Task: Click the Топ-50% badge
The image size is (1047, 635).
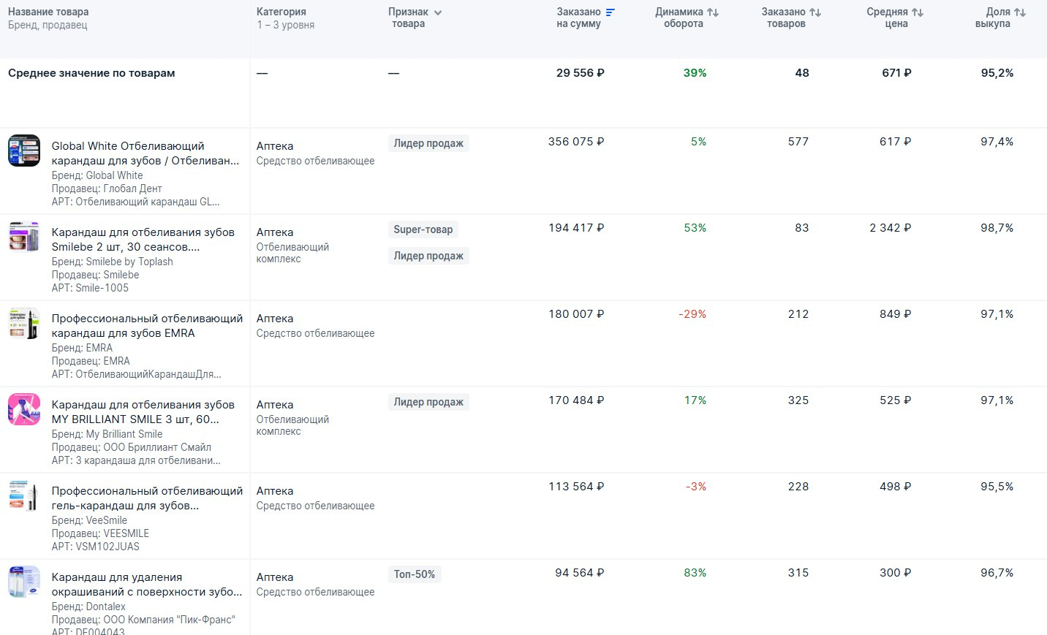Action: click(414, 574)
